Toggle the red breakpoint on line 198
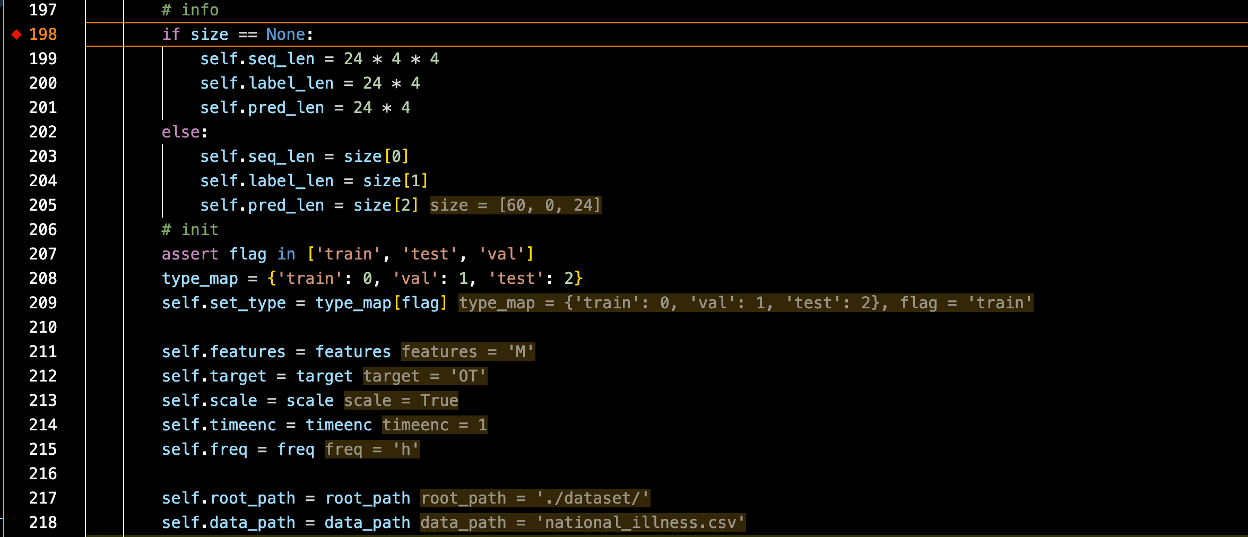This screenshot has height=537, width=1248. 16,34
